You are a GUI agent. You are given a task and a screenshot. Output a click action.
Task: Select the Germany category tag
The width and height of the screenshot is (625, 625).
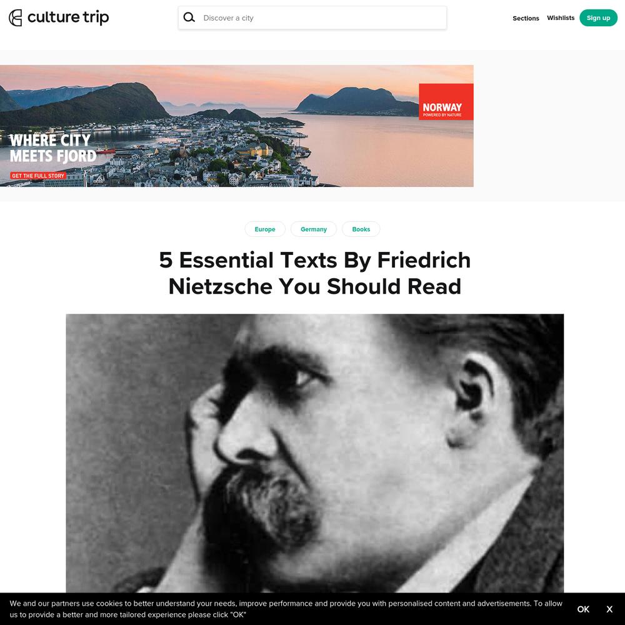coord(313,229)
